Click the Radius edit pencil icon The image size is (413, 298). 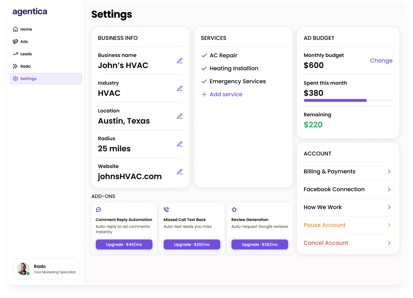[x=180, y=144]
